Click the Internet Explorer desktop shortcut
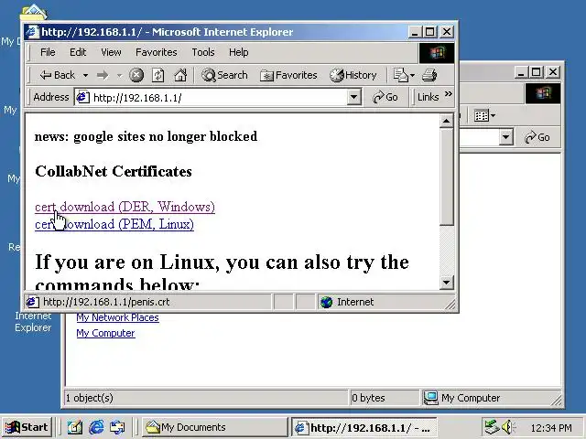The image size is (586, 439). click(x=33, y=321)
